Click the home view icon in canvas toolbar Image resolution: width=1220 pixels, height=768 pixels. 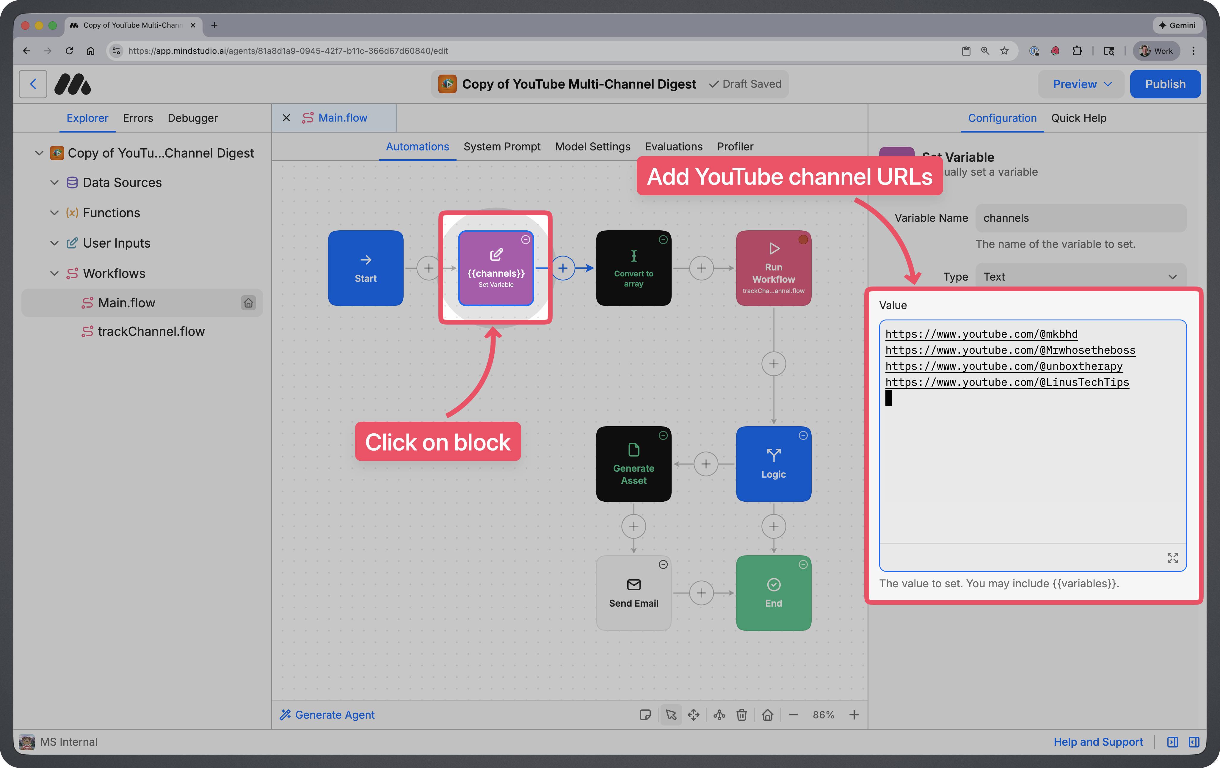click(x=768, y=715)
